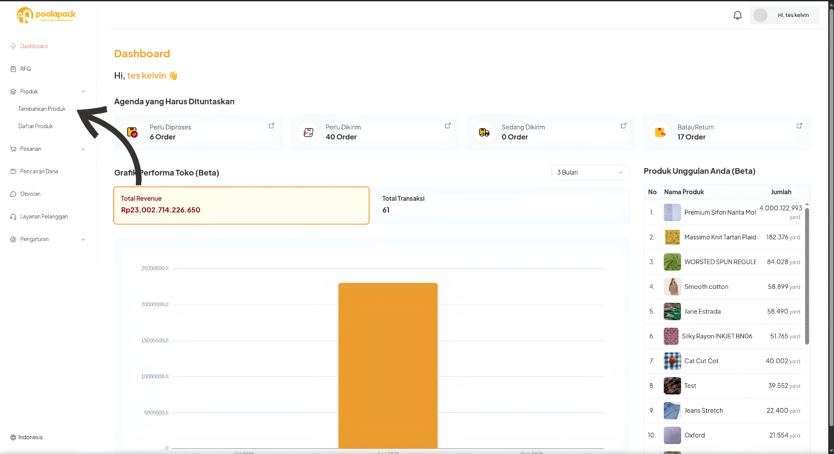
Task: Click the Layanan Pelanggan headset icon
Action: click(13, 216)
